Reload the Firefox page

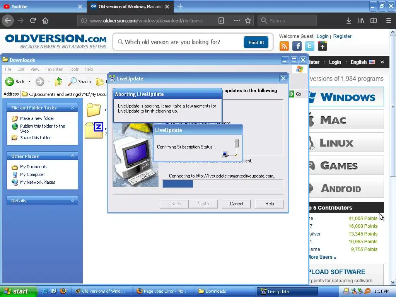click(33, 20)
